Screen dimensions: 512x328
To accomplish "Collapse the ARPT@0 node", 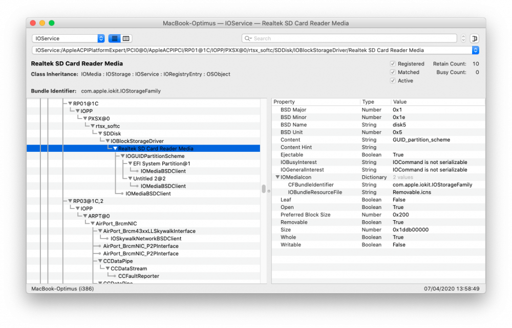I will [85, 216].
